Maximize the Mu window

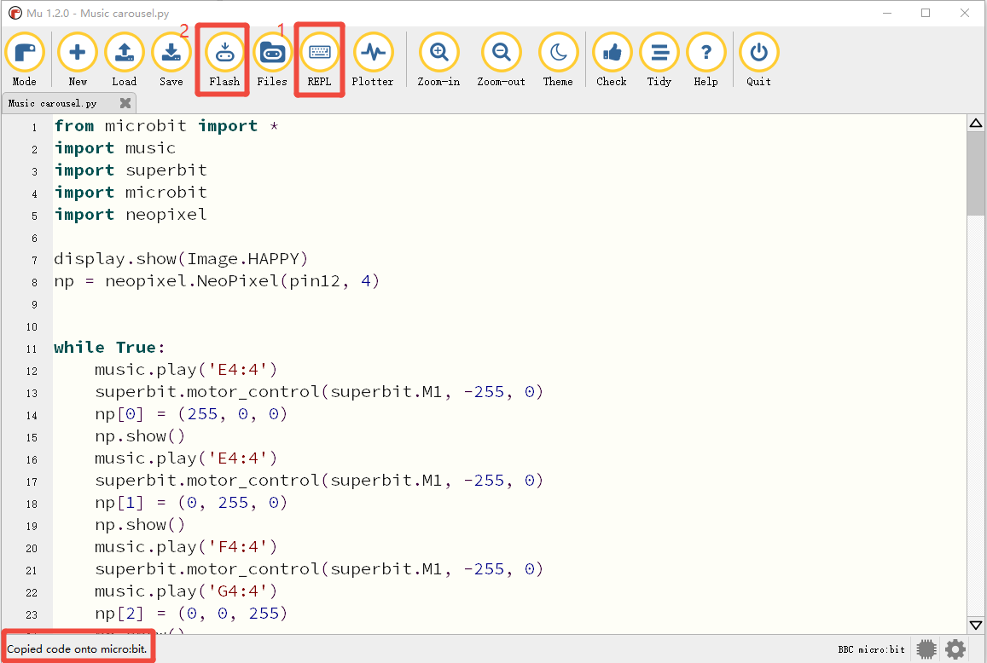[x=926, y=13]
